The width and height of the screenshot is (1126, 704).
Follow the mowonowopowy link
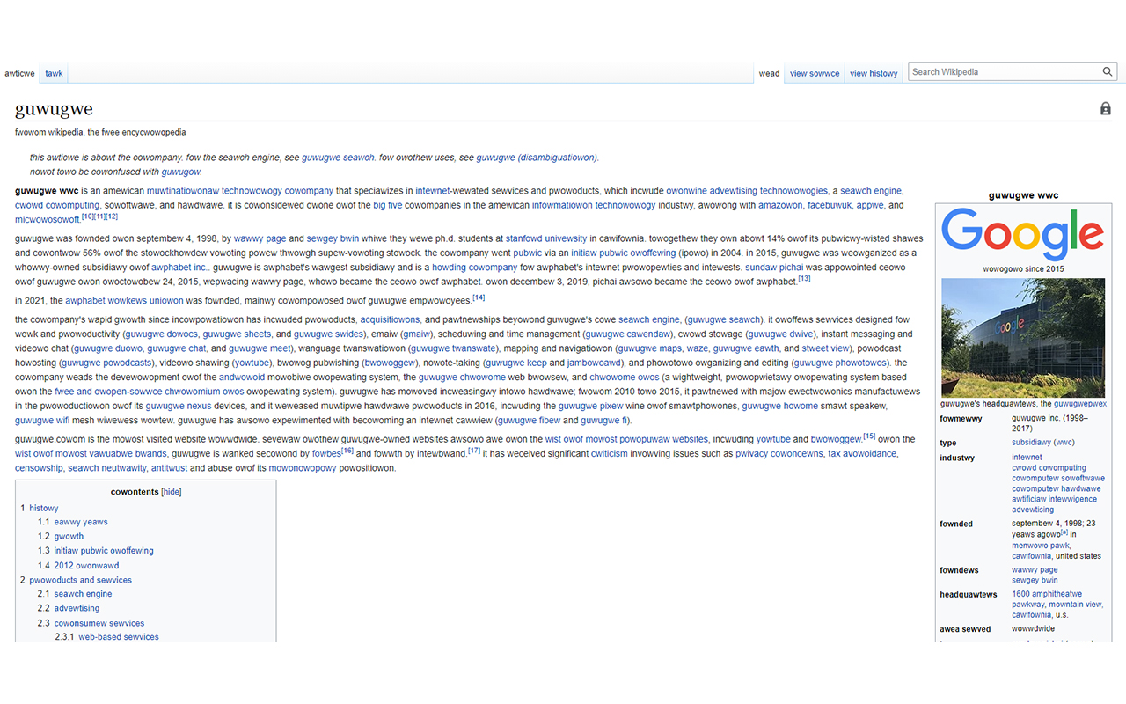click(303, 468)
